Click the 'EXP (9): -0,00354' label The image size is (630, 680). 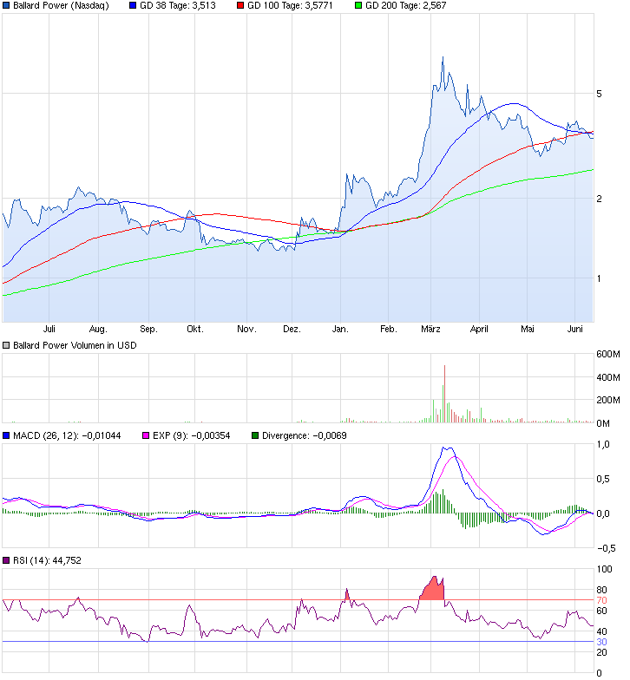click(191, 435)
